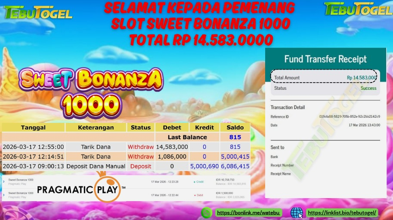393x220 pixels.
Task: Open the bonlink.me/watebu link
Action: [x=248, y=213]
